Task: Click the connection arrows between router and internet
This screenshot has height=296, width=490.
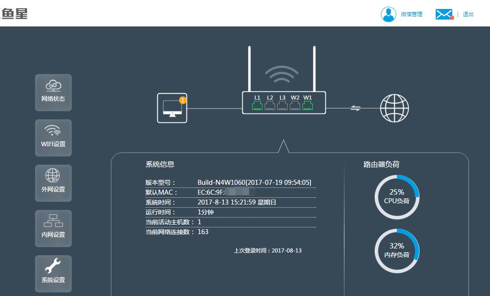Action: 355,108
